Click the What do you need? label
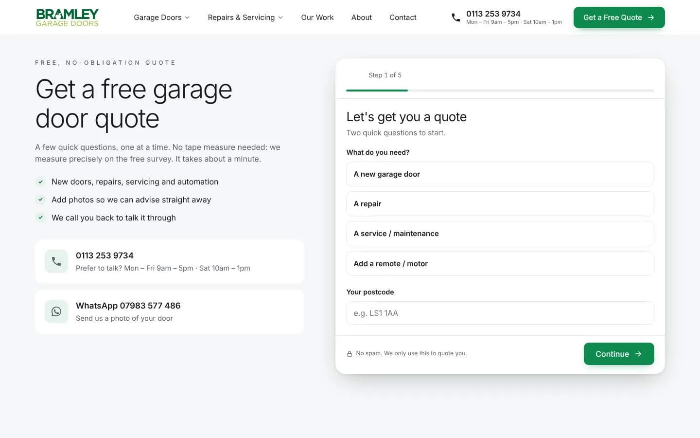This screenshot has height=438, width=700. point(378,152)
